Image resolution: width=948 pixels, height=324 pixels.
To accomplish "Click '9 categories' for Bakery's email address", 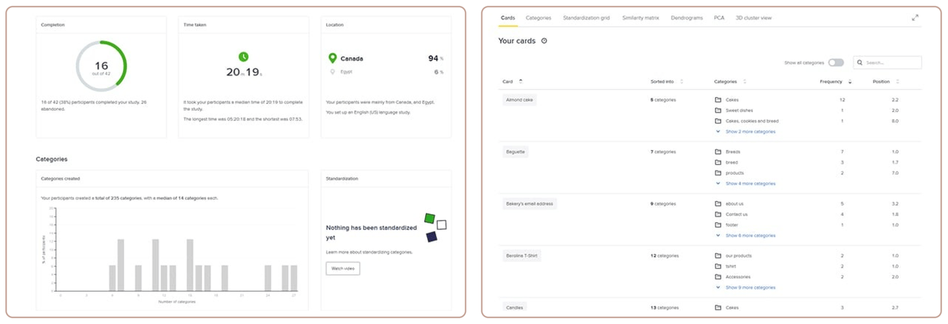I will click(663, 204).
